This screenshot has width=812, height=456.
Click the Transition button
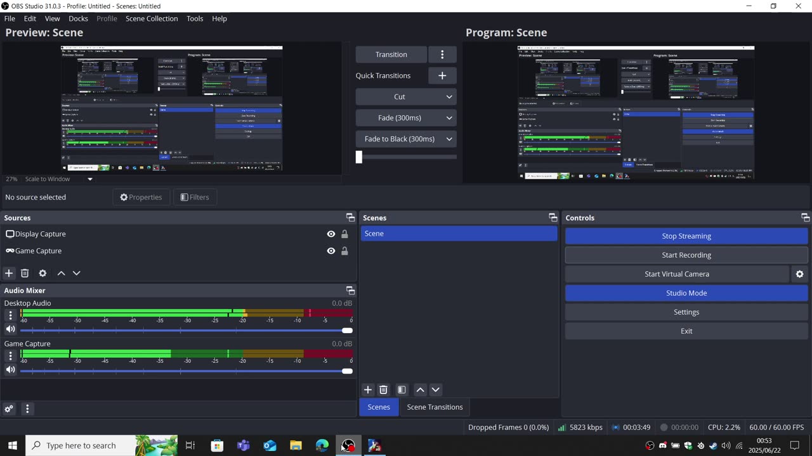tap(391, 54)
